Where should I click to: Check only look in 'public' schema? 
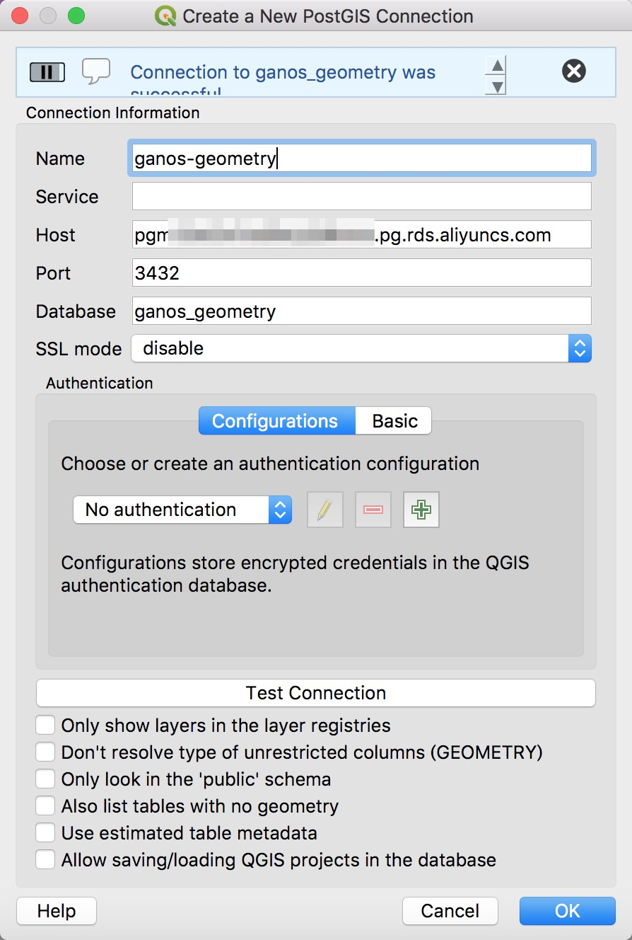coord(46,779)
